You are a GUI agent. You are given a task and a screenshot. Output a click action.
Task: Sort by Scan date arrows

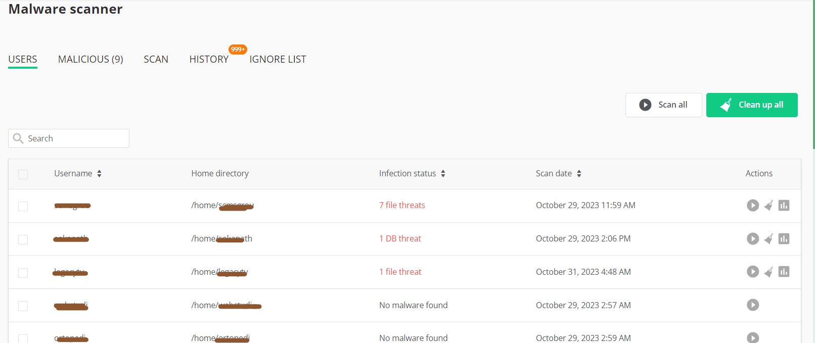pos(579,174)
